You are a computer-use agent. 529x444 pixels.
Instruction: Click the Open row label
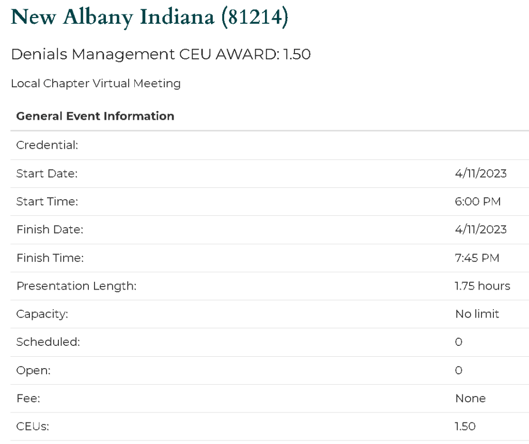click(x=33, y=370)
